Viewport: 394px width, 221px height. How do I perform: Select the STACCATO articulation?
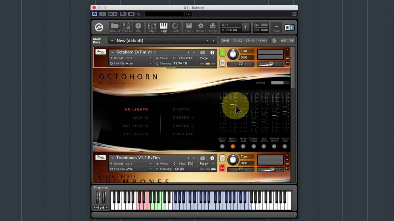tap(183, 134)
